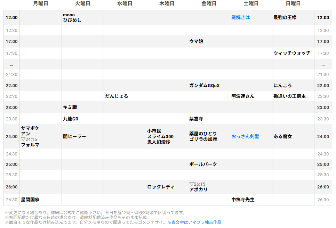Click 星間国家 at 26:30
This screenshot has height=228, width=336.
(x=30, y=200)
